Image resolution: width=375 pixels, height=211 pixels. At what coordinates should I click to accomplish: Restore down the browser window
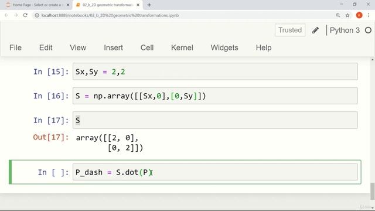click(x=354, y=4)
